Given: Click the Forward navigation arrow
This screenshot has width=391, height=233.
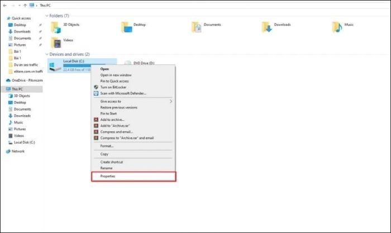Looking at the screenshot, I should 12,6.
